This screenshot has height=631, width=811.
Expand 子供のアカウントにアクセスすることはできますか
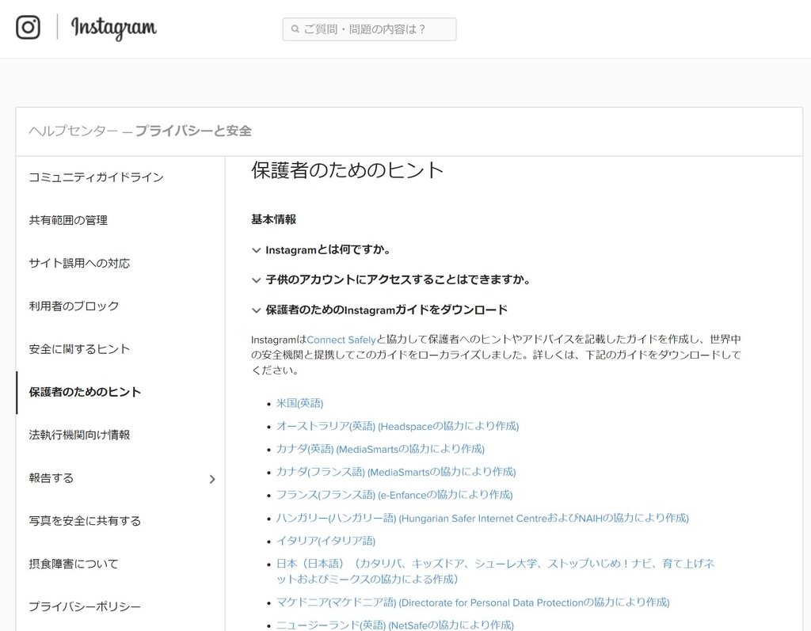(x=257, y=279)
